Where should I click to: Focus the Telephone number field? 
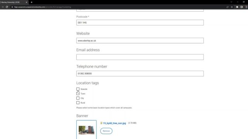point(140,74)
